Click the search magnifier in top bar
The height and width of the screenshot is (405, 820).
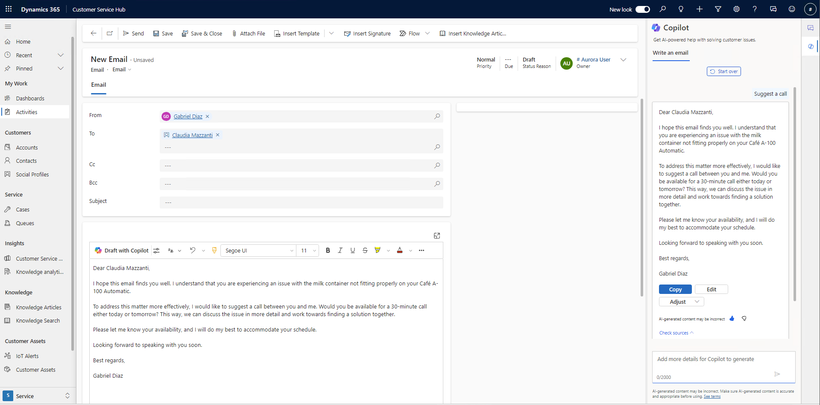(663, 9)
